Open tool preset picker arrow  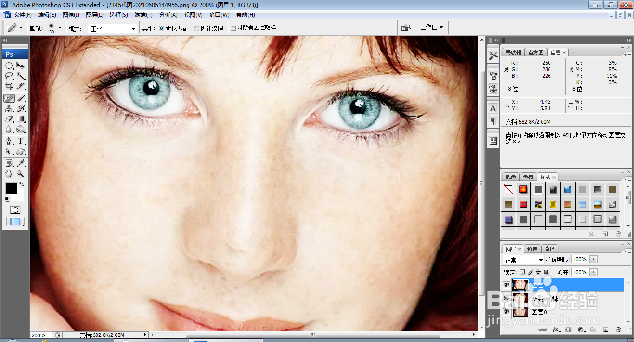pos(21,28)
